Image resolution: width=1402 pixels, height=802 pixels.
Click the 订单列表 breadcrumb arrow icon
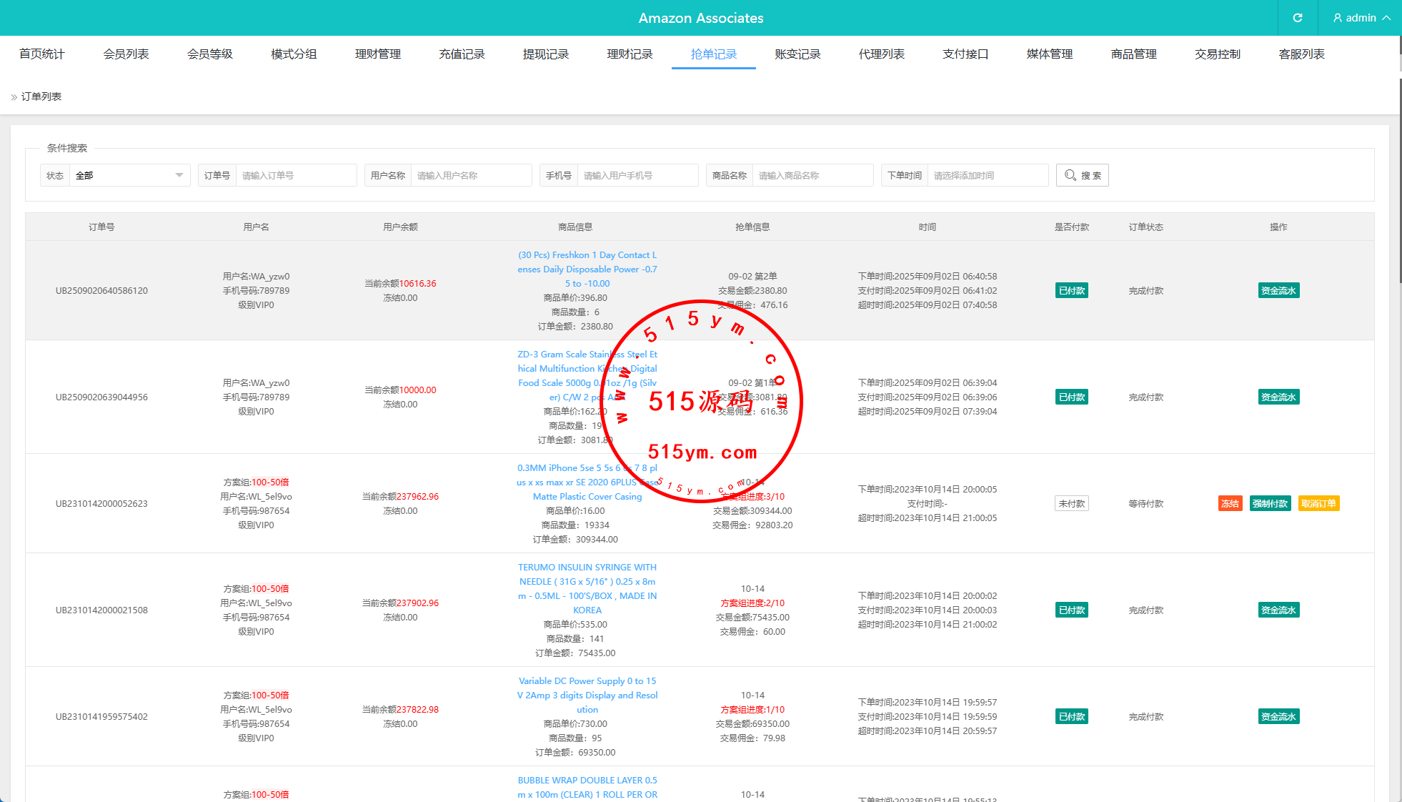[14, 97]
